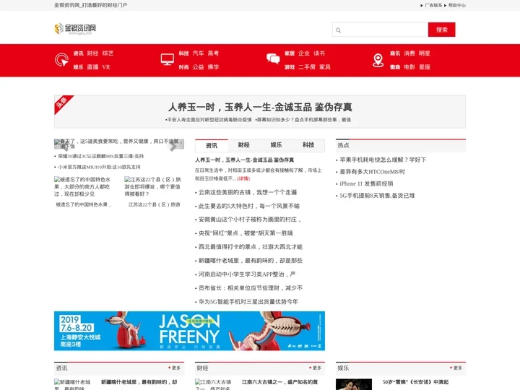Image resolution: width=520 pixels, height=390 pixels.
Task: Click the red 搜索 search button
Action: coord(441,30)
